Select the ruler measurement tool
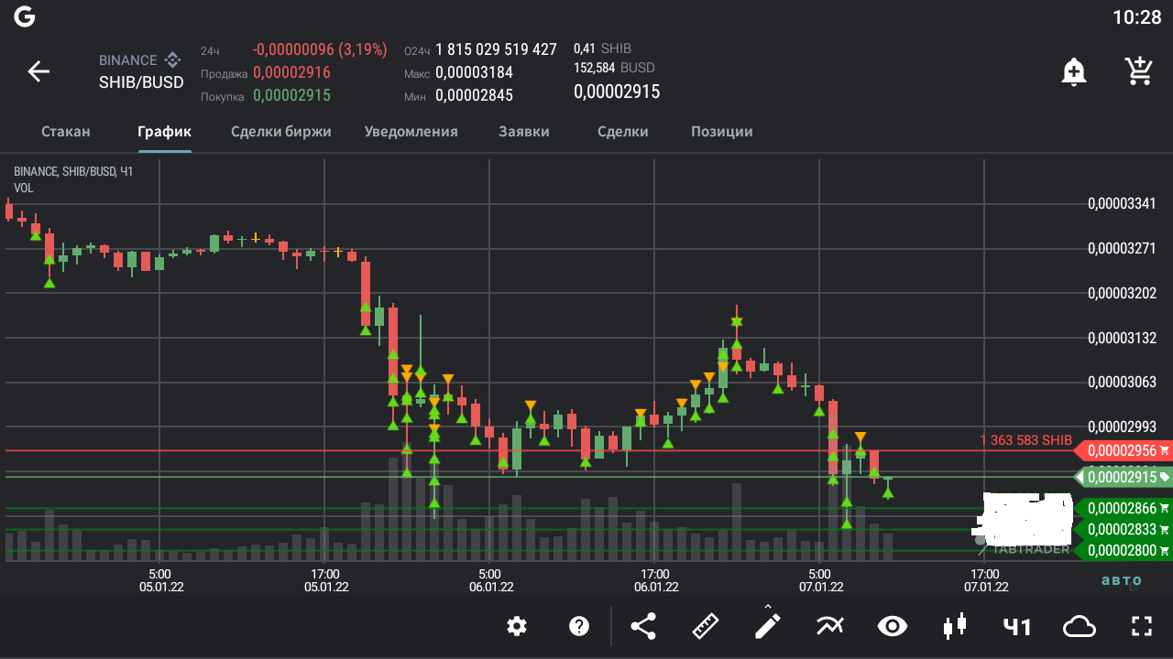The height and width of the screenshot is (659, 1173). pyautogui.click(x=706, y=626)
